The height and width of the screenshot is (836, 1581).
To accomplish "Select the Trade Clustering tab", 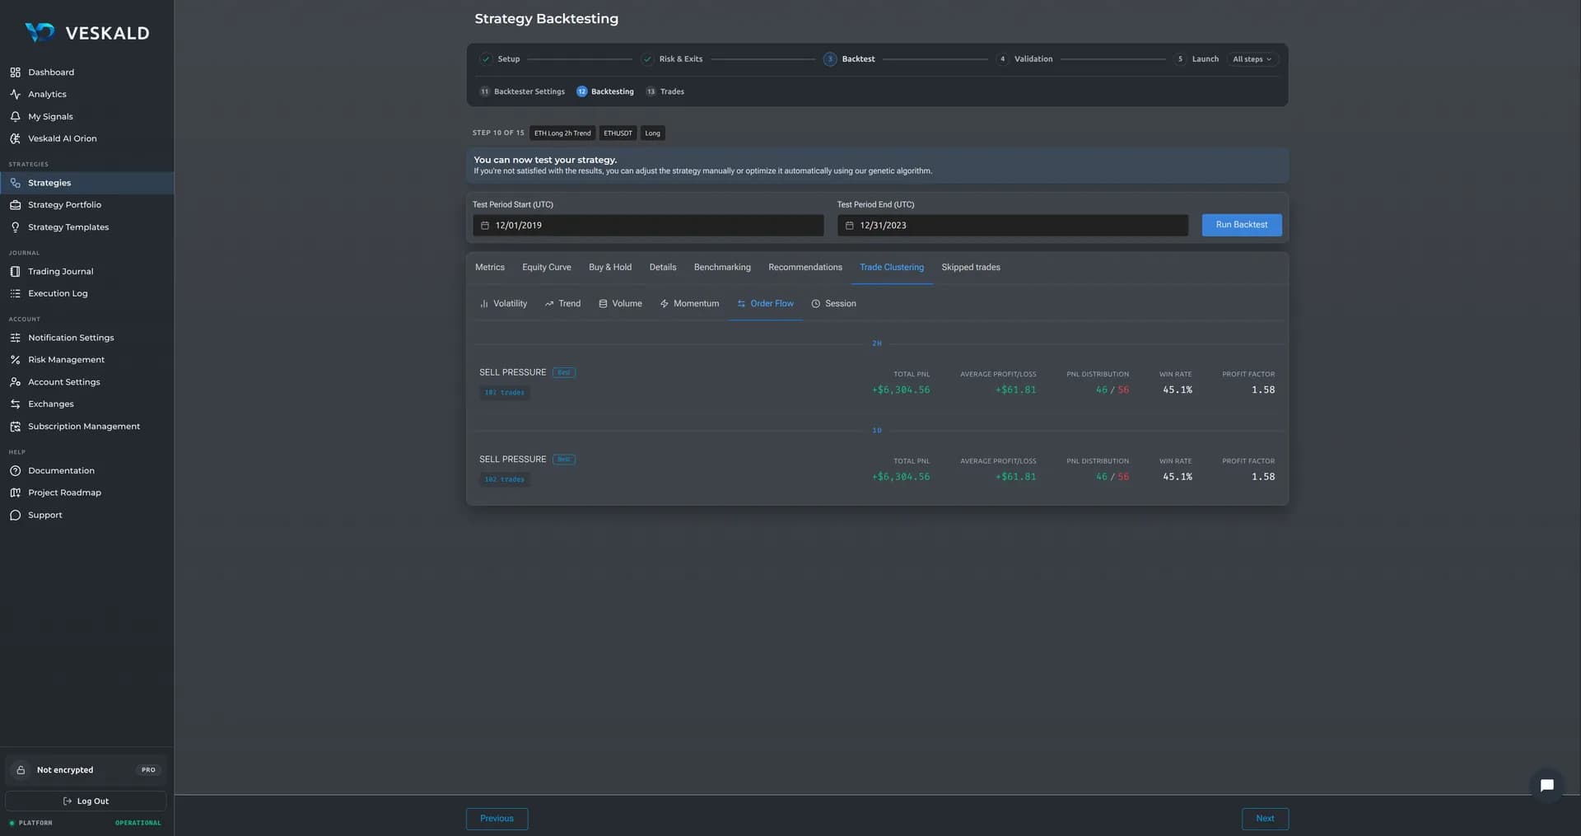I will coord(892,268).
